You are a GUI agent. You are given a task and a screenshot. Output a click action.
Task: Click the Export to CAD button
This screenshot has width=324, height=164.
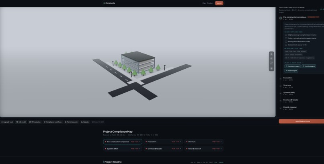[x=98, y=122]
